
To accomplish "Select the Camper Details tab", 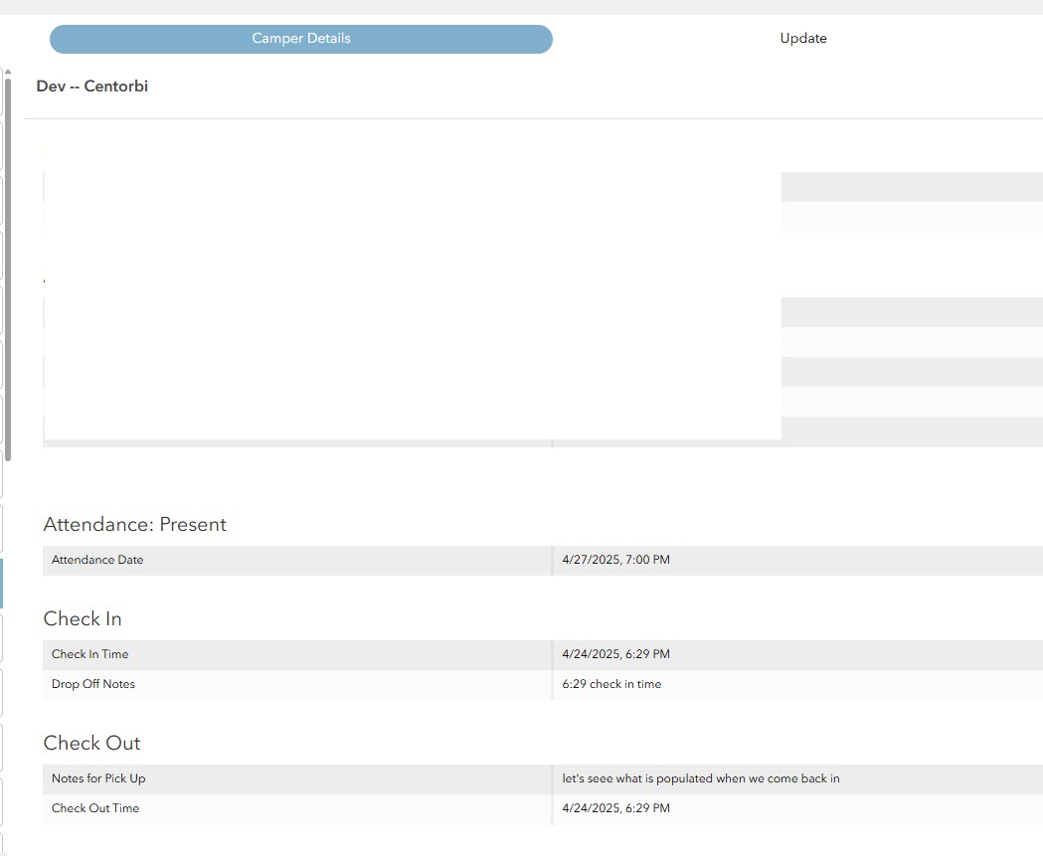I will (300, 39).
